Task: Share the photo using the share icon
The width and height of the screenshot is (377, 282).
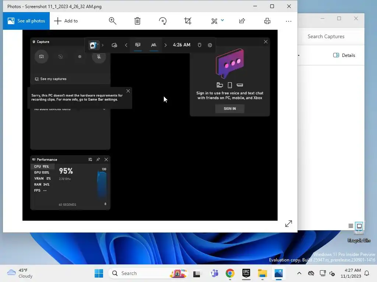Action: [x=242, y=21]
